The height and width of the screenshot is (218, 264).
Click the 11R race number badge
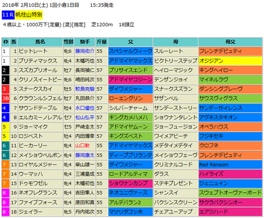[x=8, y=15]
